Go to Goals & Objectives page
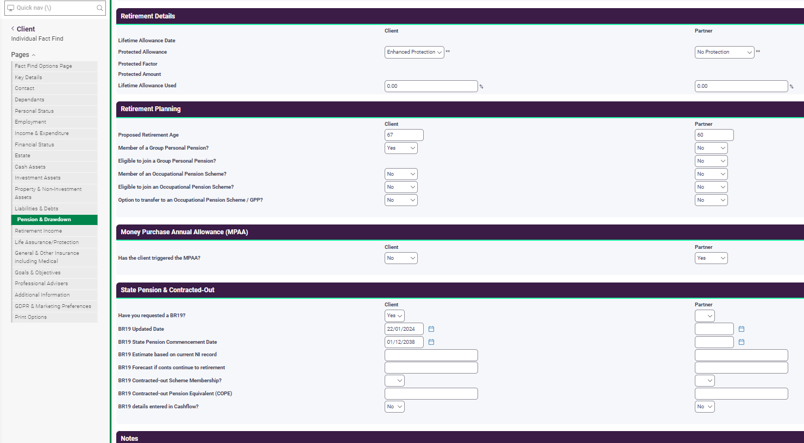 click(54, 272)
